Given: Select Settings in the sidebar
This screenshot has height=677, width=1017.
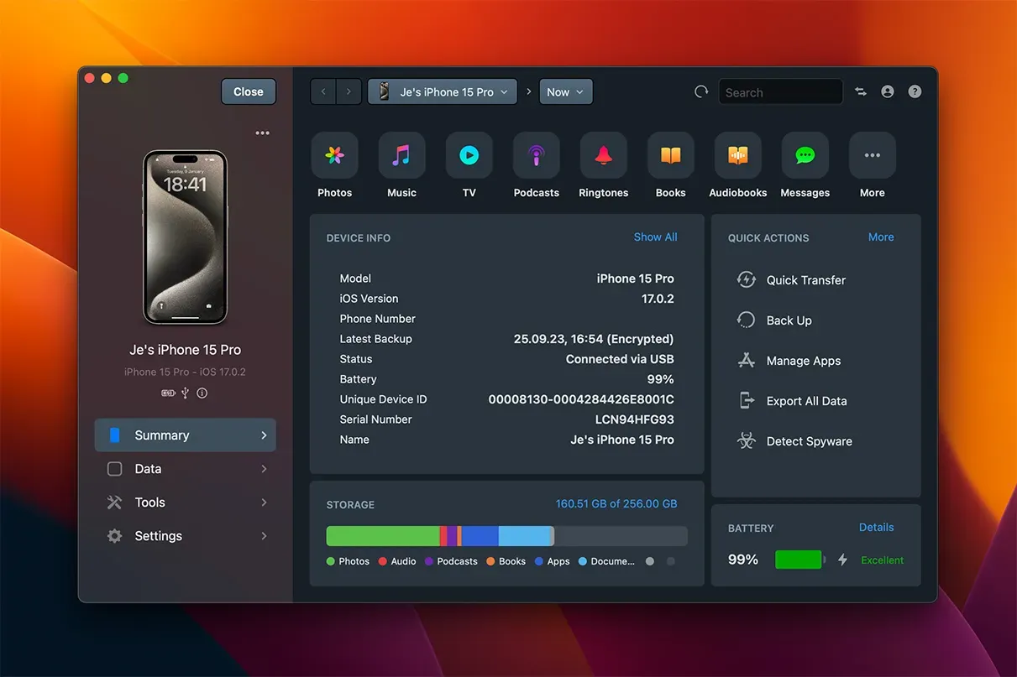Looking at the screenshot, I should click(185, 536).
